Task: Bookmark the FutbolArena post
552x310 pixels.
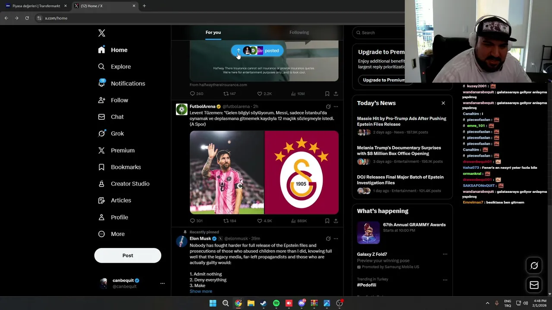Action: (x=327, y=221)
